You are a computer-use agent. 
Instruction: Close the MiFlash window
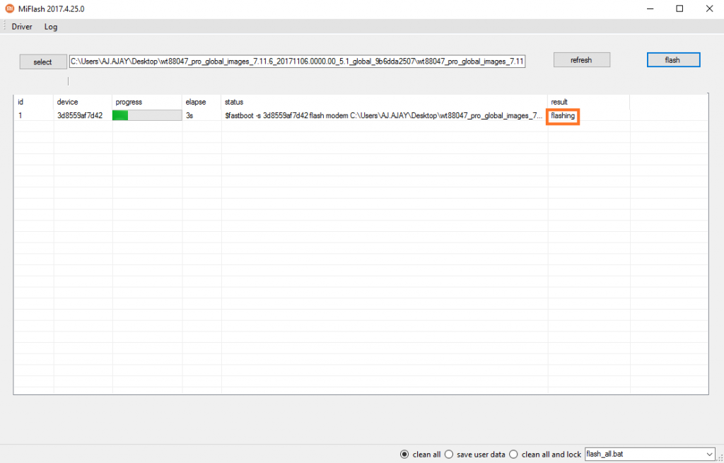pos(710,8)
